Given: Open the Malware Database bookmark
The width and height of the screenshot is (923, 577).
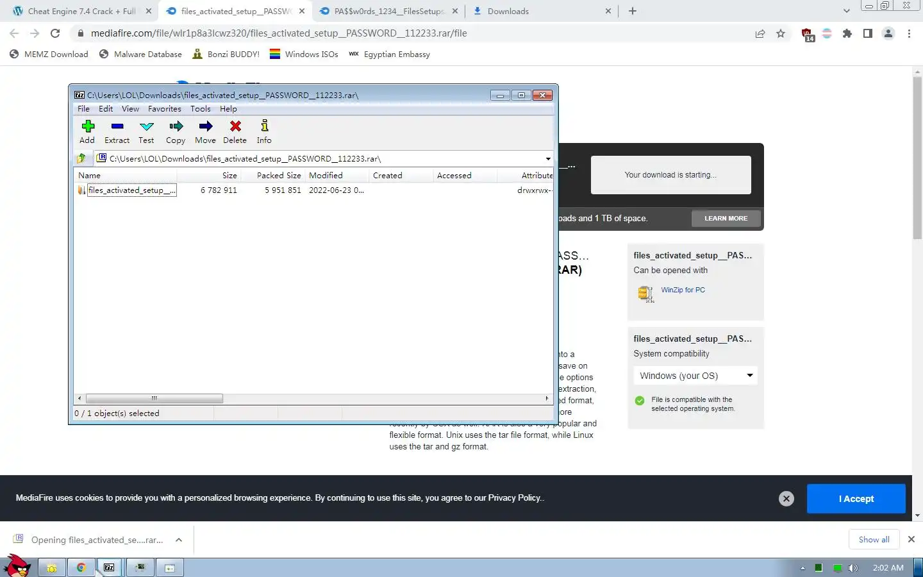Looking at the screenshot, I should 140,54.
